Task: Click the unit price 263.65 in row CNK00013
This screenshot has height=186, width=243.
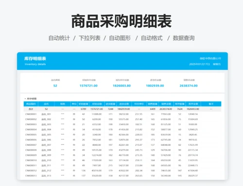Action: [139, 176]
